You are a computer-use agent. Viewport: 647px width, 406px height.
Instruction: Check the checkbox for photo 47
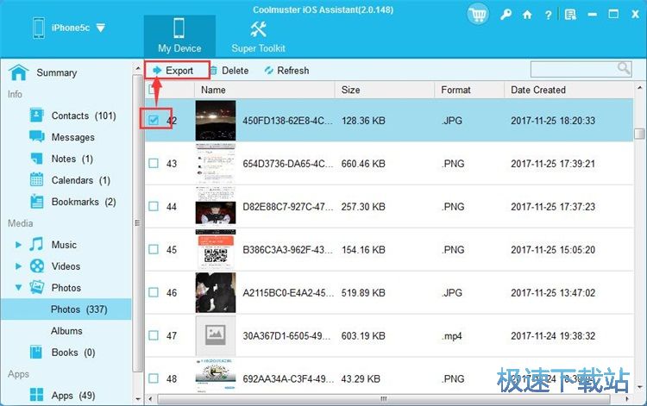click(154, 335)
